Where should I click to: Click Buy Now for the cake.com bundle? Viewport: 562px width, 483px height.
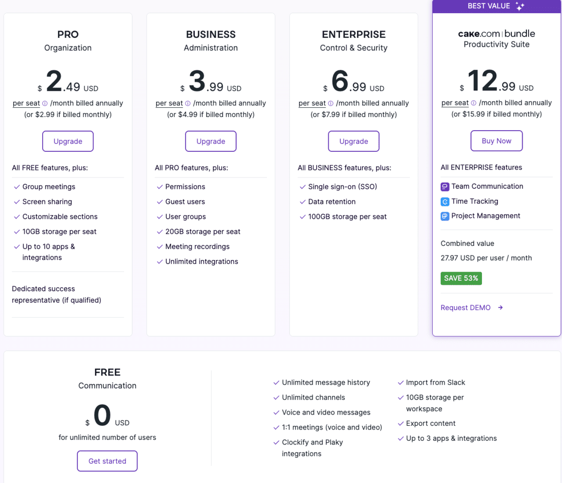(496, 141)
